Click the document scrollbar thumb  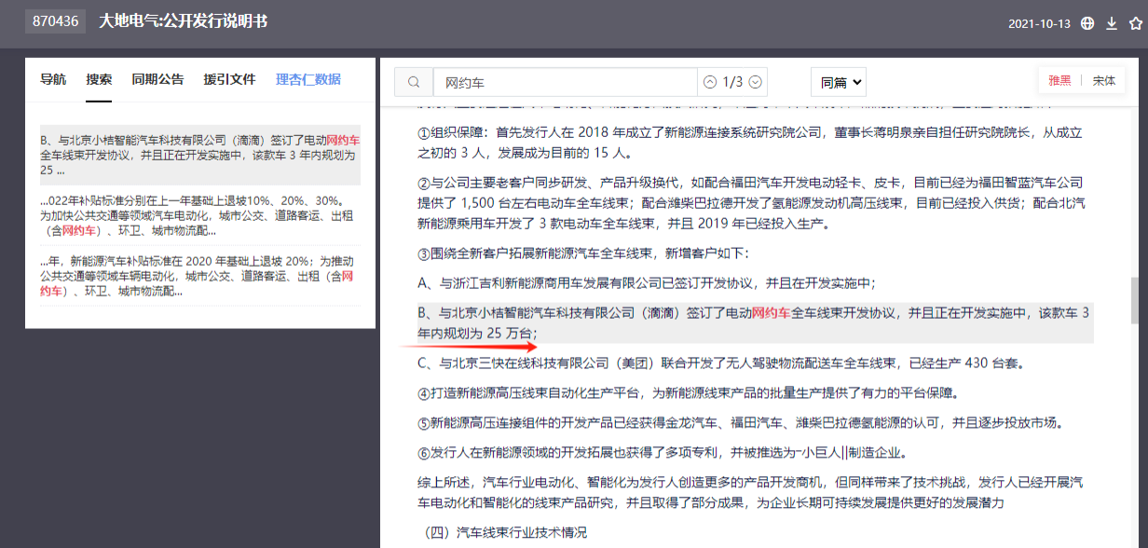pos(1134,301)
